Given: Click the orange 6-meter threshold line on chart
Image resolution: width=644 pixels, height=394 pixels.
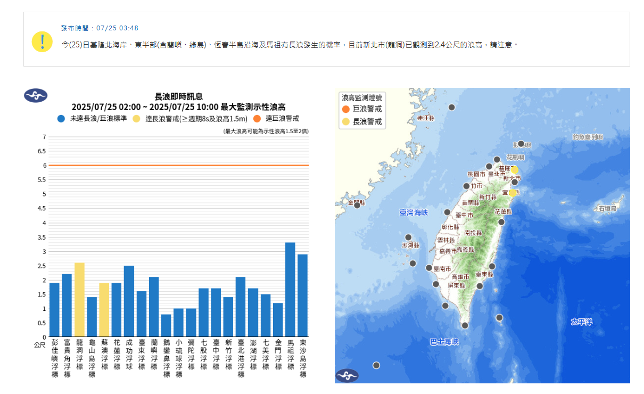Looking at the screenshot, I should [x=178, y=165].
